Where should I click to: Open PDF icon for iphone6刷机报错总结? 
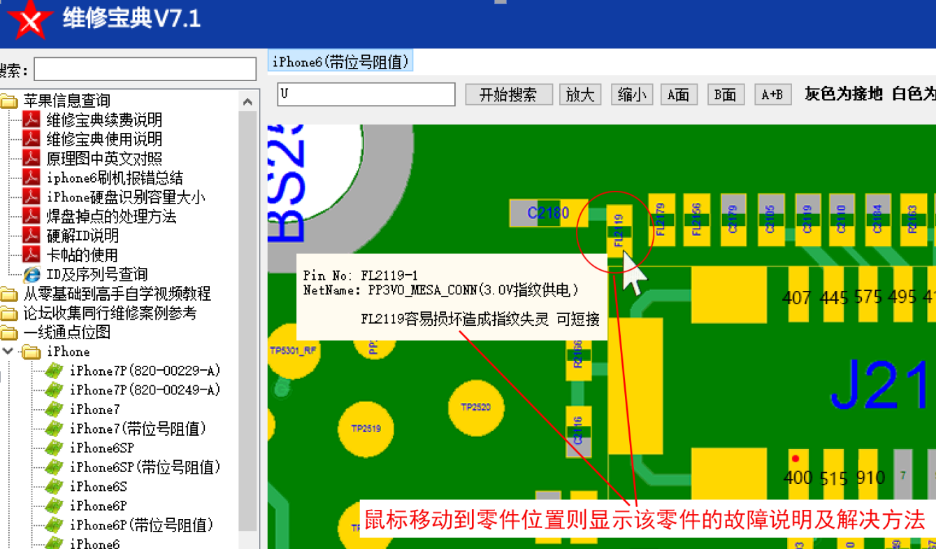click(x=32, y=178)
